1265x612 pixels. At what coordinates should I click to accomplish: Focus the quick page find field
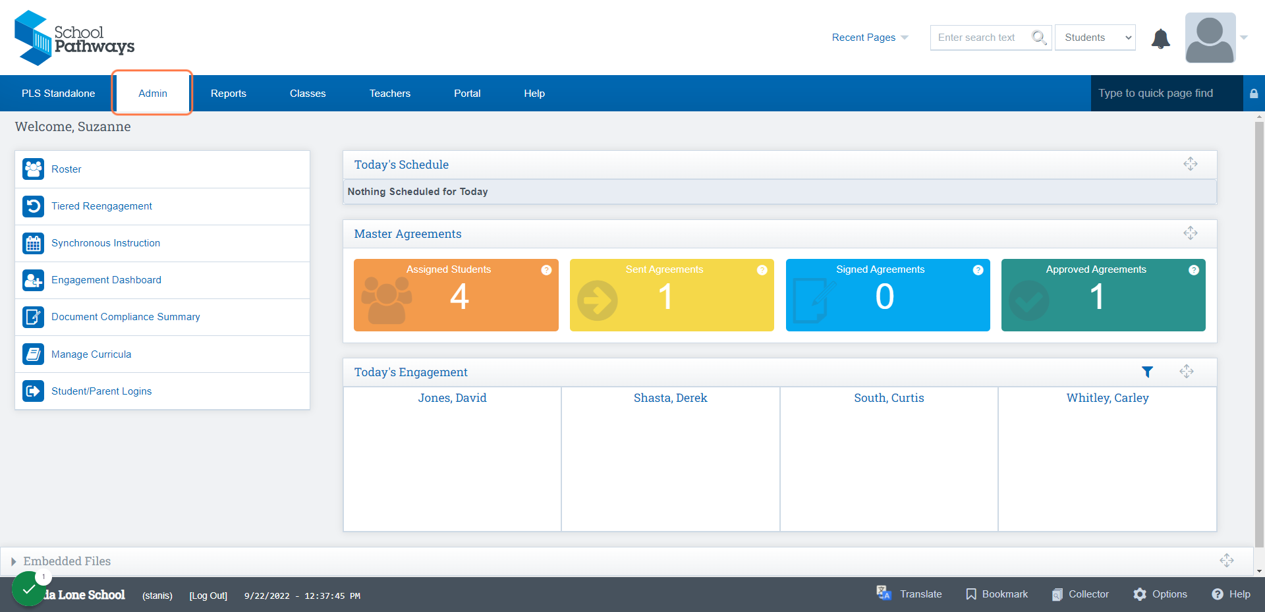(x=1167, y=94)
